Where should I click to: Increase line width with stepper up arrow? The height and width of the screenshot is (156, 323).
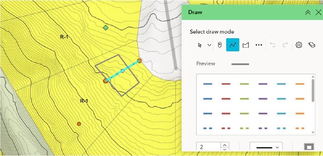click(225, 145)
